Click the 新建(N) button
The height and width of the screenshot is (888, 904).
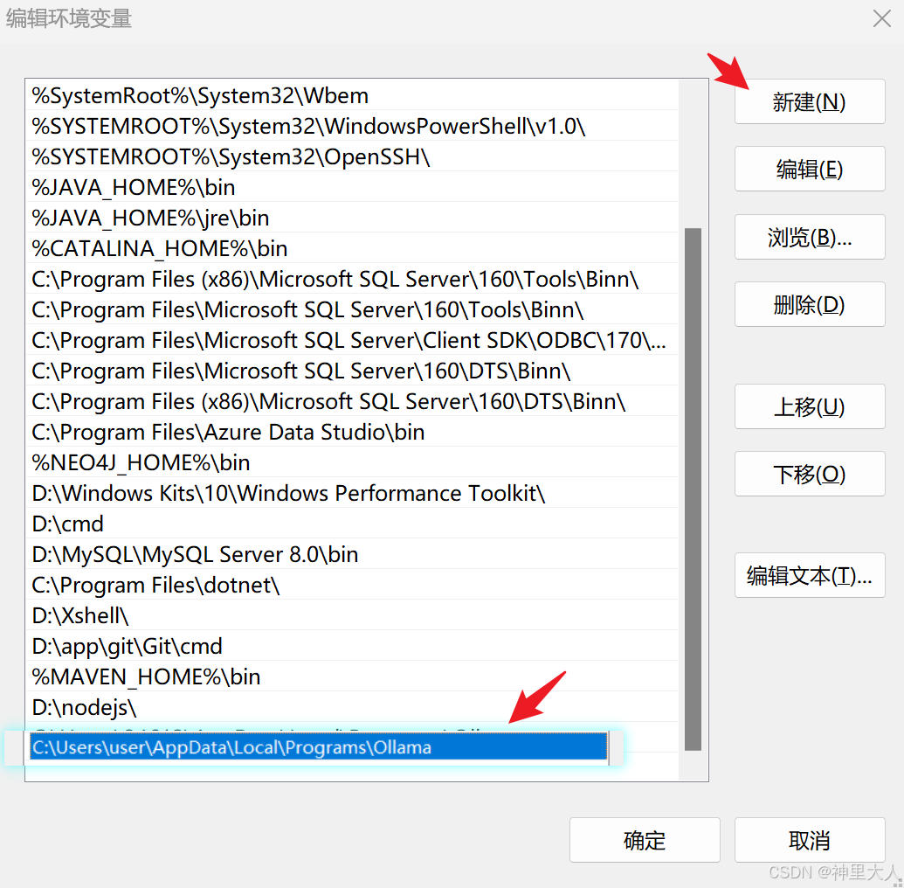(810, 101)
